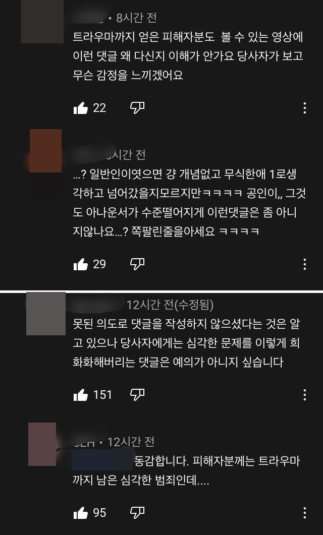Open profile avatar of 8시간 전 commenter

tap(42, 22)
